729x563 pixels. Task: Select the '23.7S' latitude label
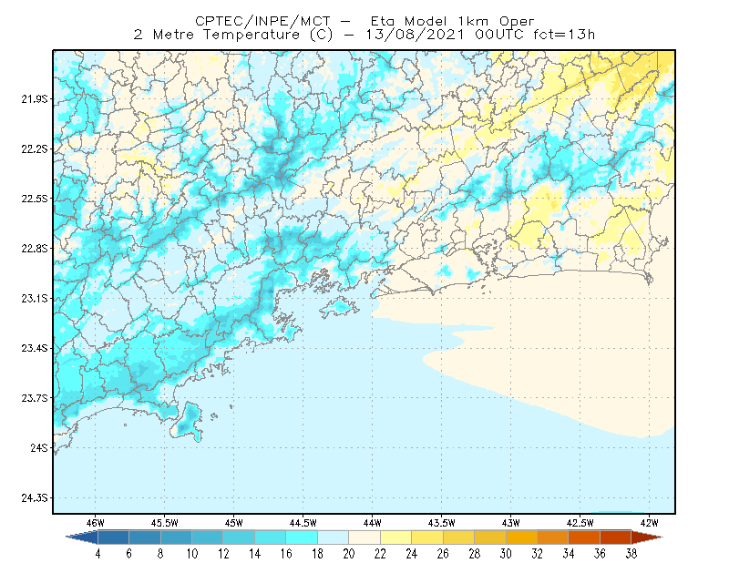(x=35, y=398)
